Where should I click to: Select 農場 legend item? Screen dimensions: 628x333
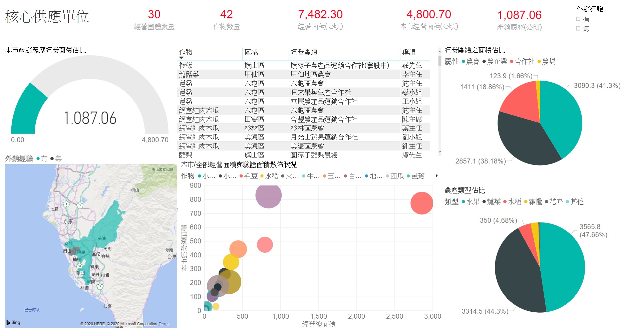coord(546,61)
